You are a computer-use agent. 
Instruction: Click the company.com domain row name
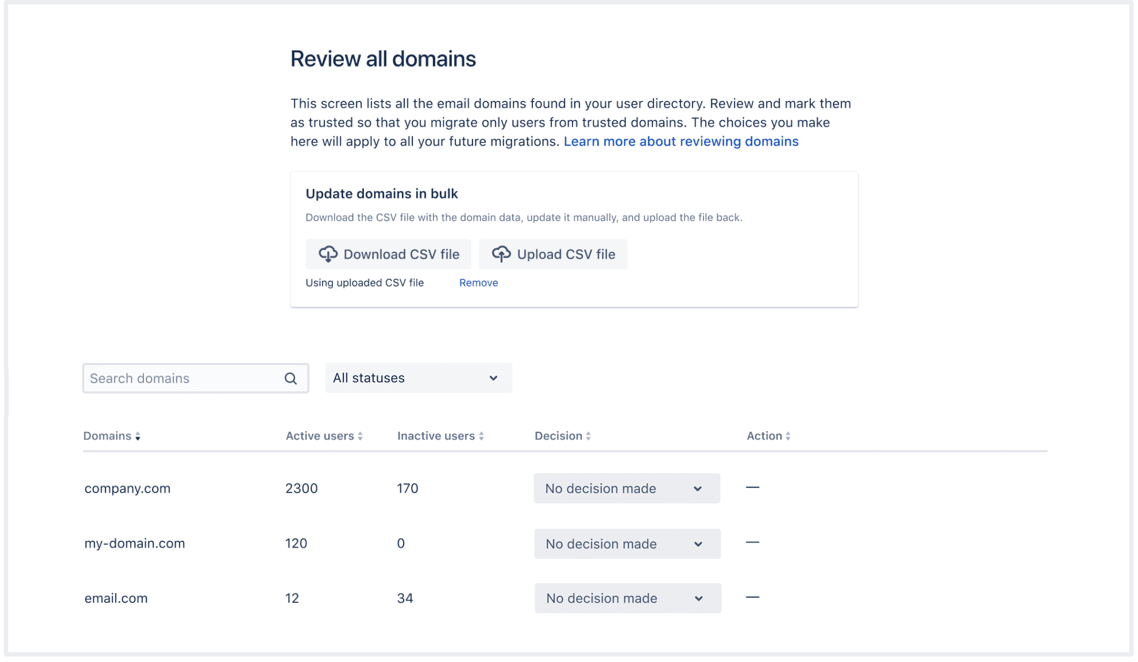coord(127,489)
